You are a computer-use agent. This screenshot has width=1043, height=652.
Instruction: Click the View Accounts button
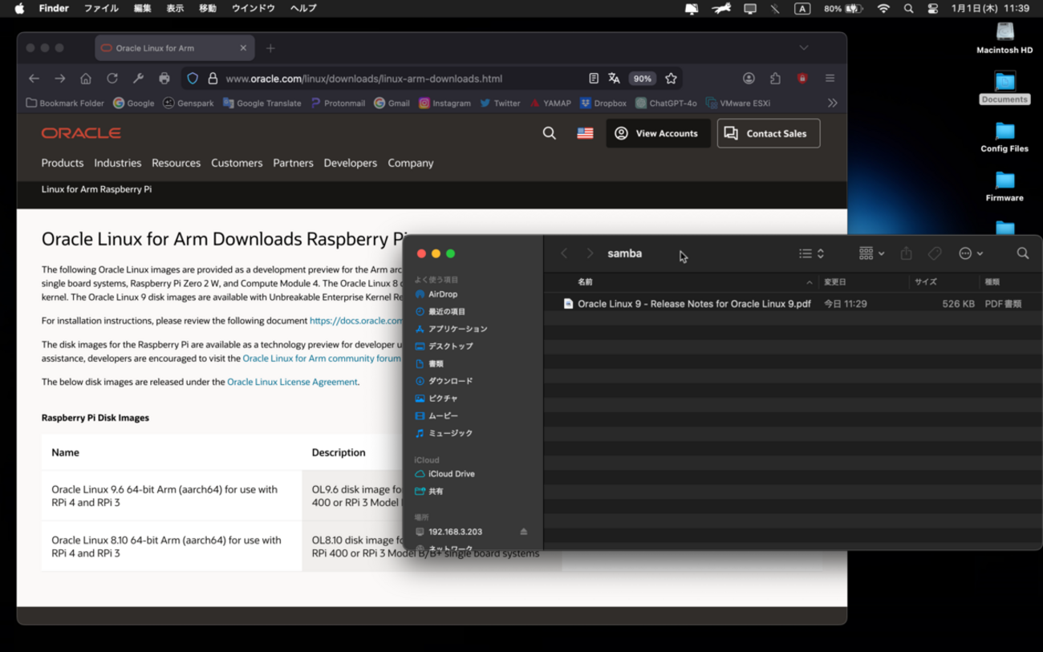tap(658, 133)
